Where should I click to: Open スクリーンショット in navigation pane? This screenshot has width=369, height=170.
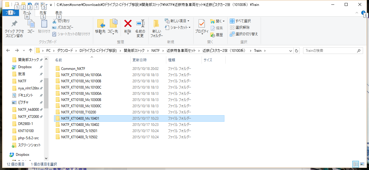pos(29,145)
